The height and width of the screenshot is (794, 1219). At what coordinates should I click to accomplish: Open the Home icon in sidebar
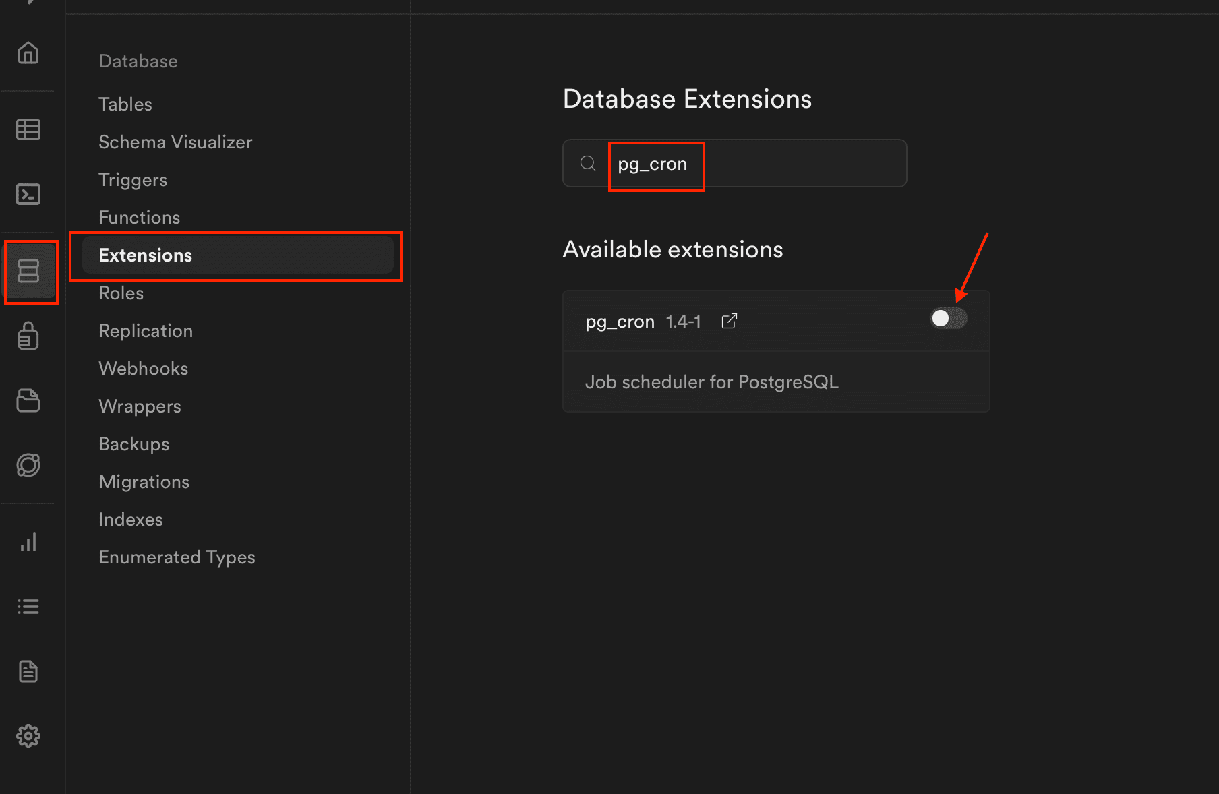tap(28, 53)
